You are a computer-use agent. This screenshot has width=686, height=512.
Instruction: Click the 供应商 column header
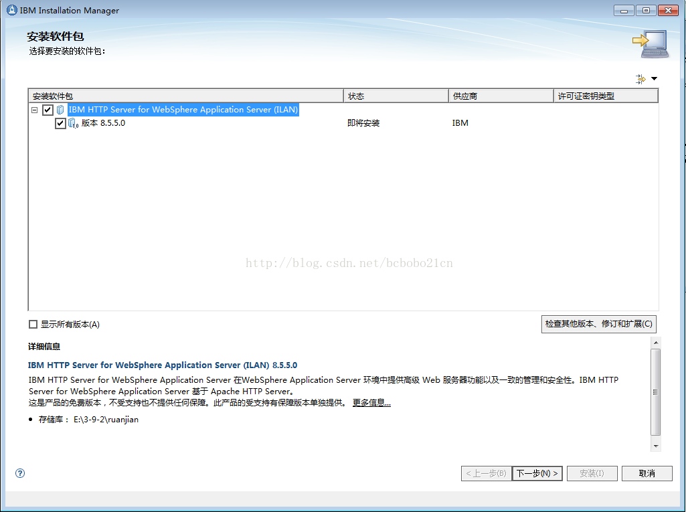point(501,96)
